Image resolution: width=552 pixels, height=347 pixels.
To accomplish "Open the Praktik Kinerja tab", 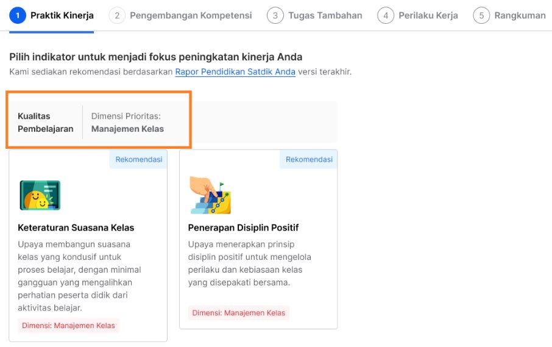I will (x=62, y=15).
